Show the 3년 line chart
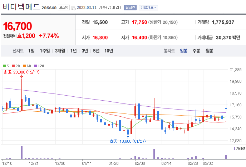The width and height of the screenshot is (246, 167). pos(85,51)
